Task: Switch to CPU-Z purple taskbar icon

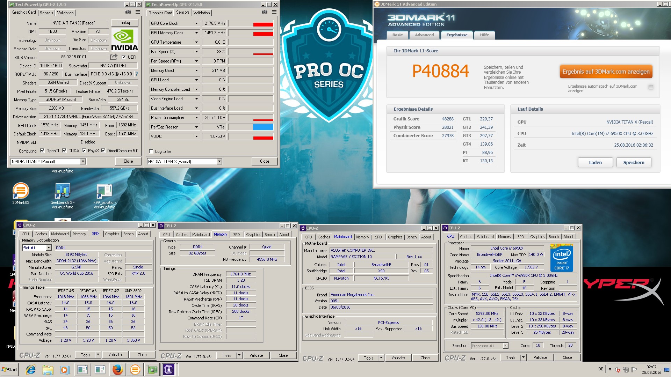Action: (169, 369)
